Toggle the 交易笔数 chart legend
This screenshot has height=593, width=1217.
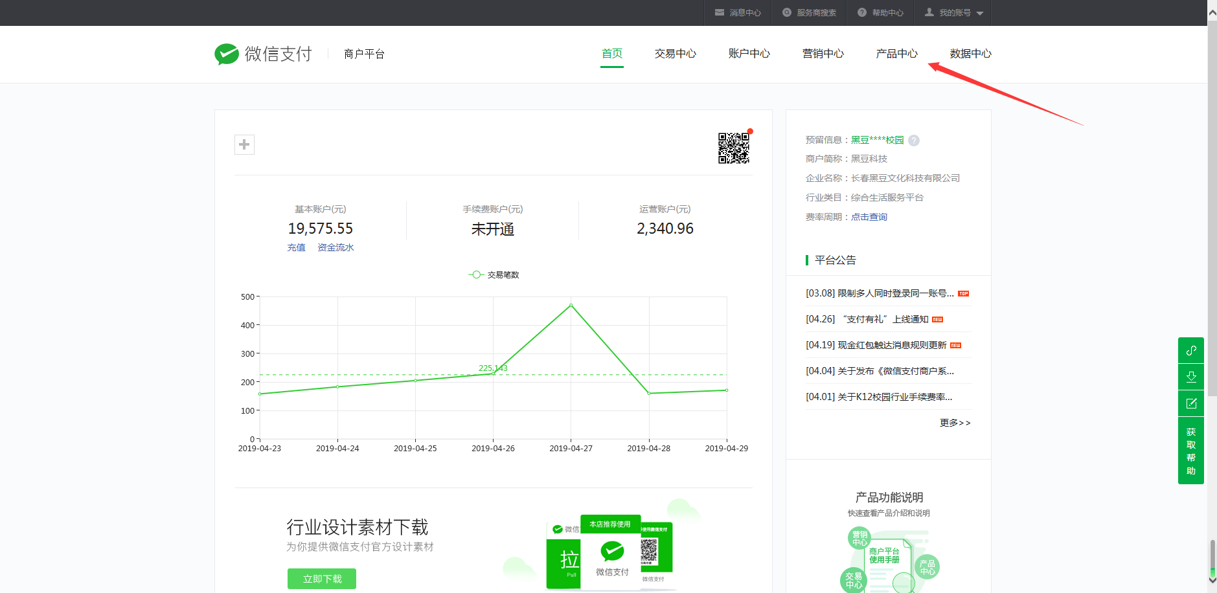[494, 274]
